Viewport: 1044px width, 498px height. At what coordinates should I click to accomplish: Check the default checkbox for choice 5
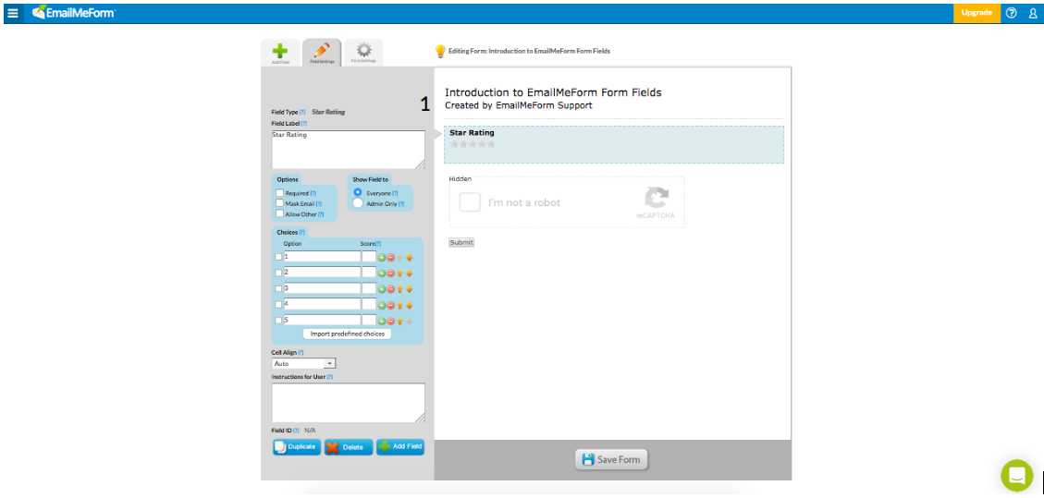[x=278, y=321]
